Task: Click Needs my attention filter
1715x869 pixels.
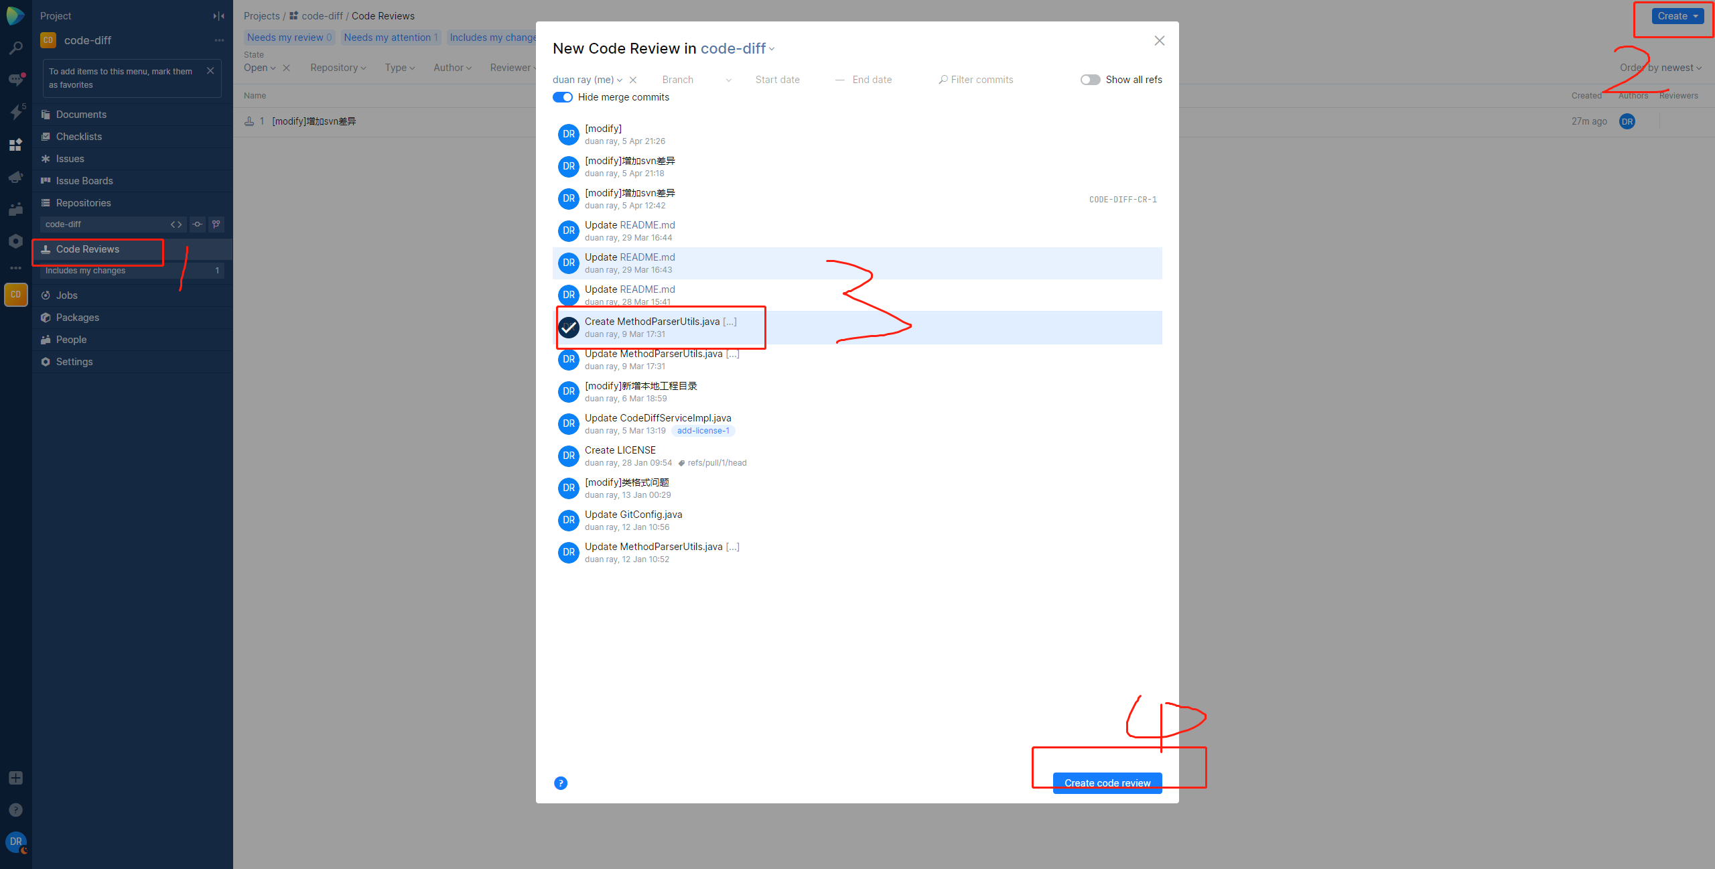Action: [391, 38]
